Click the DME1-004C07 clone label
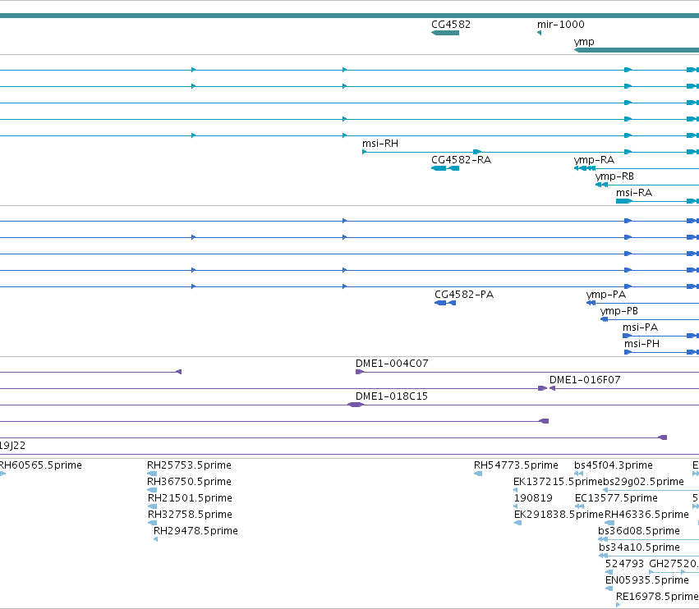 [x=392, y=364]
